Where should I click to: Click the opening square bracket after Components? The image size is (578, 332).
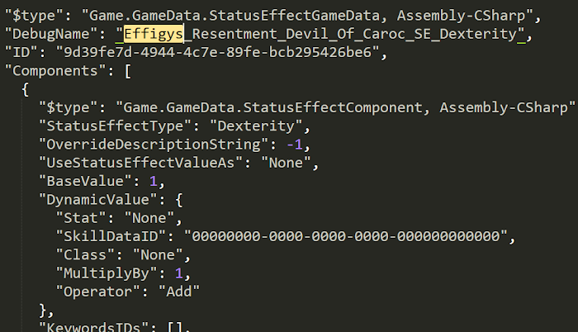(127, 71)
